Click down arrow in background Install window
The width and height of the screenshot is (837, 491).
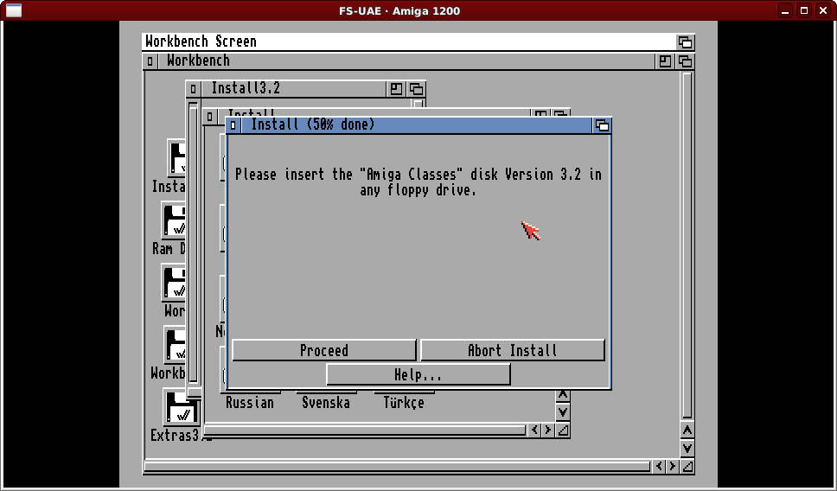pos(563,412)
